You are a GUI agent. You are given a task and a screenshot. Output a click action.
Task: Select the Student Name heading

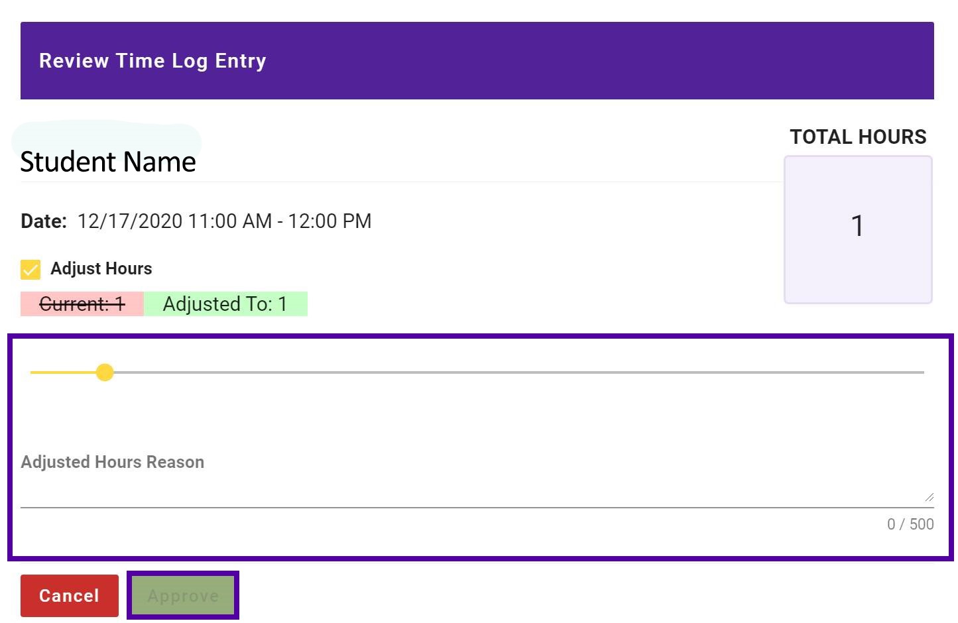(x=108, y=162)
